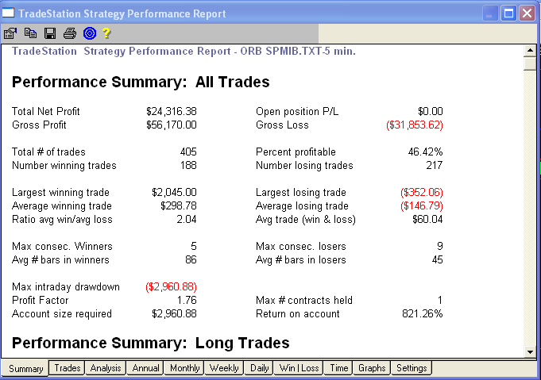Click Avg trade (win & loss) value $60.04
Viewport: 541px width, 380px height.
tap(427, 219)
